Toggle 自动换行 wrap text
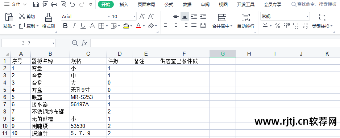 pos(246,21)
